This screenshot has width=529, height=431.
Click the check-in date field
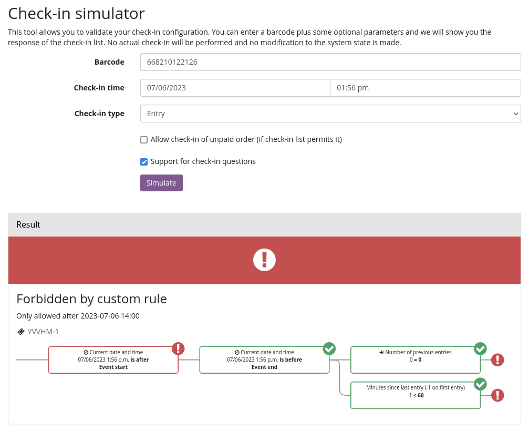coord(235,88)
